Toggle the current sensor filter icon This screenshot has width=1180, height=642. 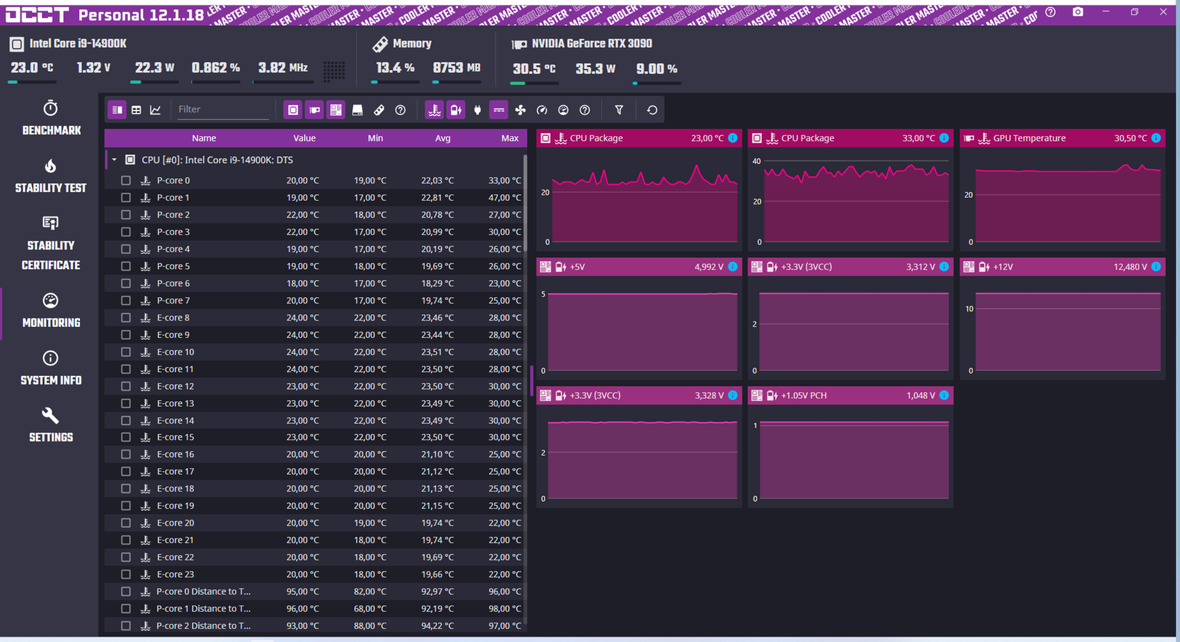point(498,110)
